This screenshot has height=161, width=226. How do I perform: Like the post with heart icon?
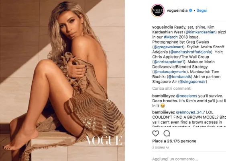coord(155,133)
